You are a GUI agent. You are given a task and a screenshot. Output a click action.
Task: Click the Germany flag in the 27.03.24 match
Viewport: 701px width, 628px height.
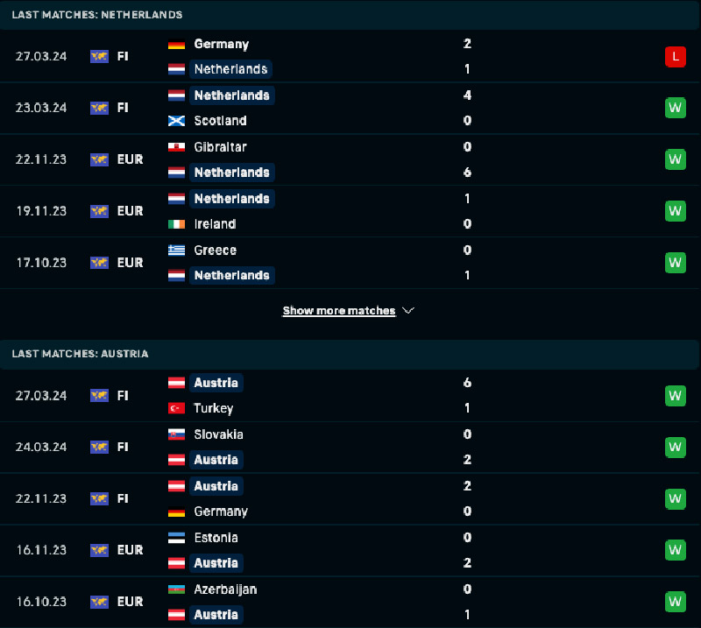(x=176, y=44)
